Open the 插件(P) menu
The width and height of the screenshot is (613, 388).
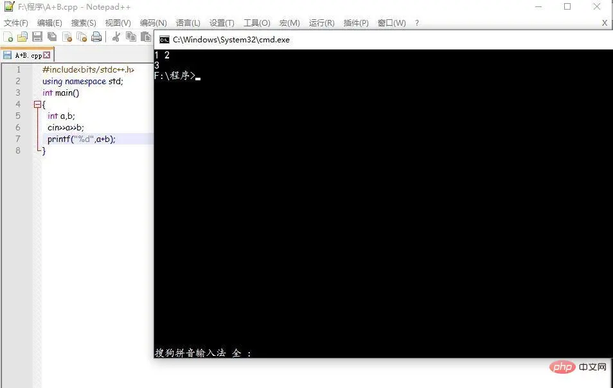tap(355, 22)
